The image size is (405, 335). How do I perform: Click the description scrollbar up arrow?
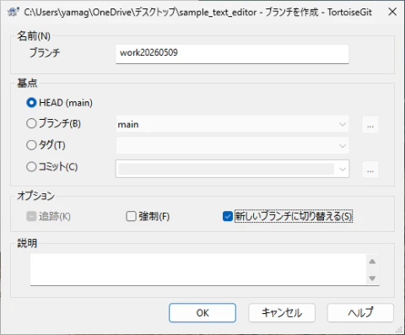[372, 262]
